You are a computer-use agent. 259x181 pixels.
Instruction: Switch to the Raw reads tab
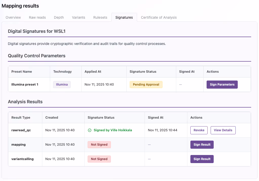coord(37,17)
